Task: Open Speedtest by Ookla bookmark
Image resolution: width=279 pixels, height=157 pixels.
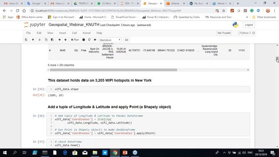Action: coord(187,17)
